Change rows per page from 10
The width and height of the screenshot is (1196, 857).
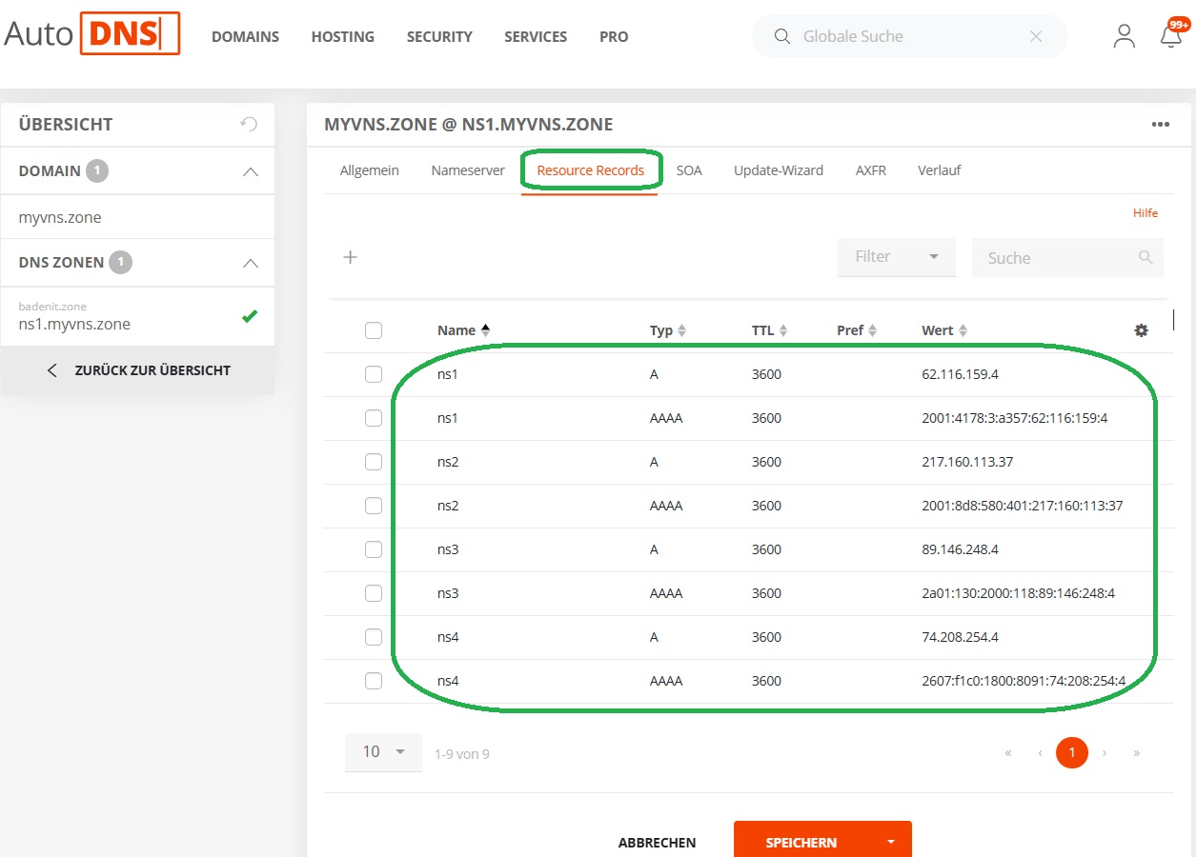(x=383, y=752)
